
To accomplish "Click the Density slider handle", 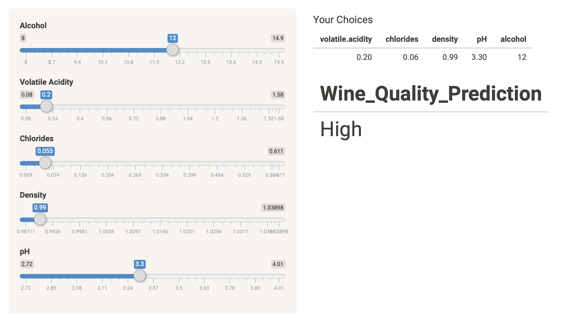I will click(40, 219).
